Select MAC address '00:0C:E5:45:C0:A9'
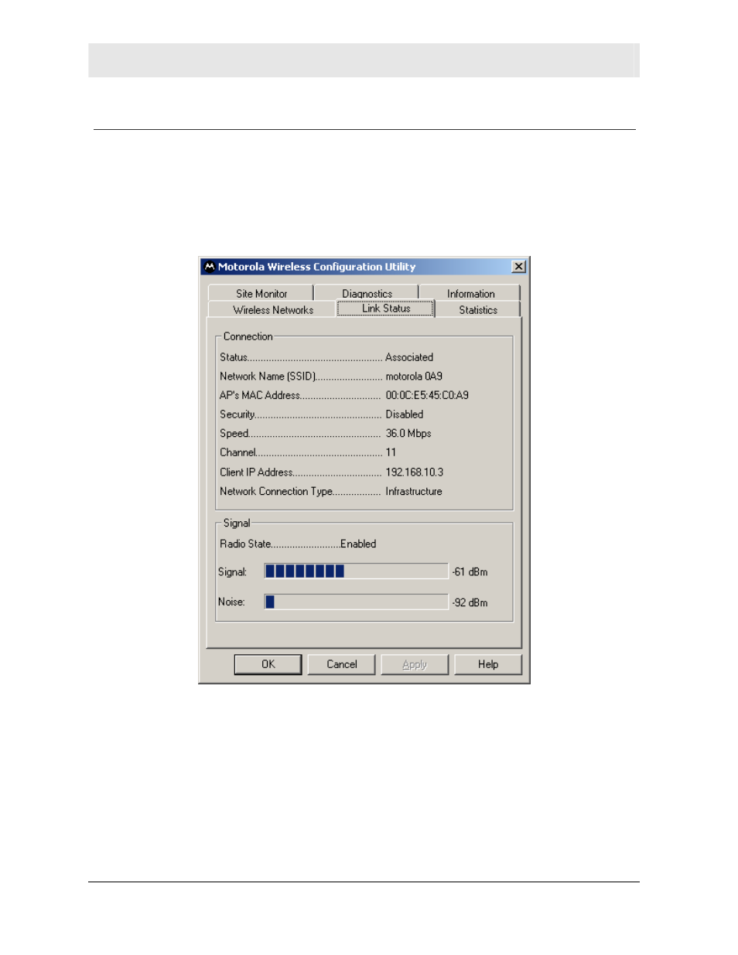The image size is (738, 955). (427, 395)
